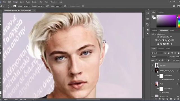Add a Levels adjustment
The image size is (180, 101).
[161, 37]
